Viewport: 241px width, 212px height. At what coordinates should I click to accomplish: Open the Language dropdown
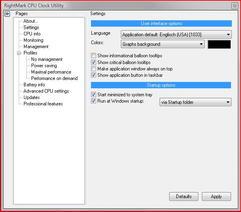tap(176, 35)
